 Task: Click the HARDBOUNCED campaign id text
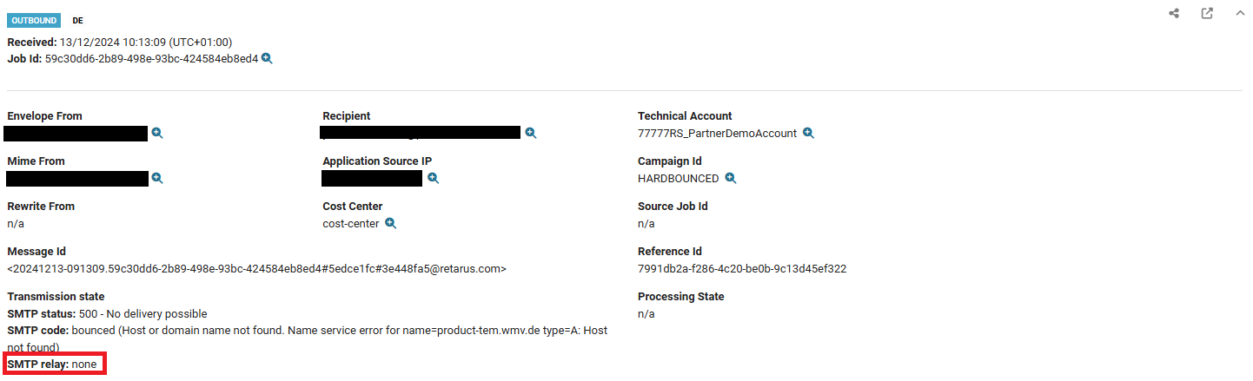tap(678, 178)
